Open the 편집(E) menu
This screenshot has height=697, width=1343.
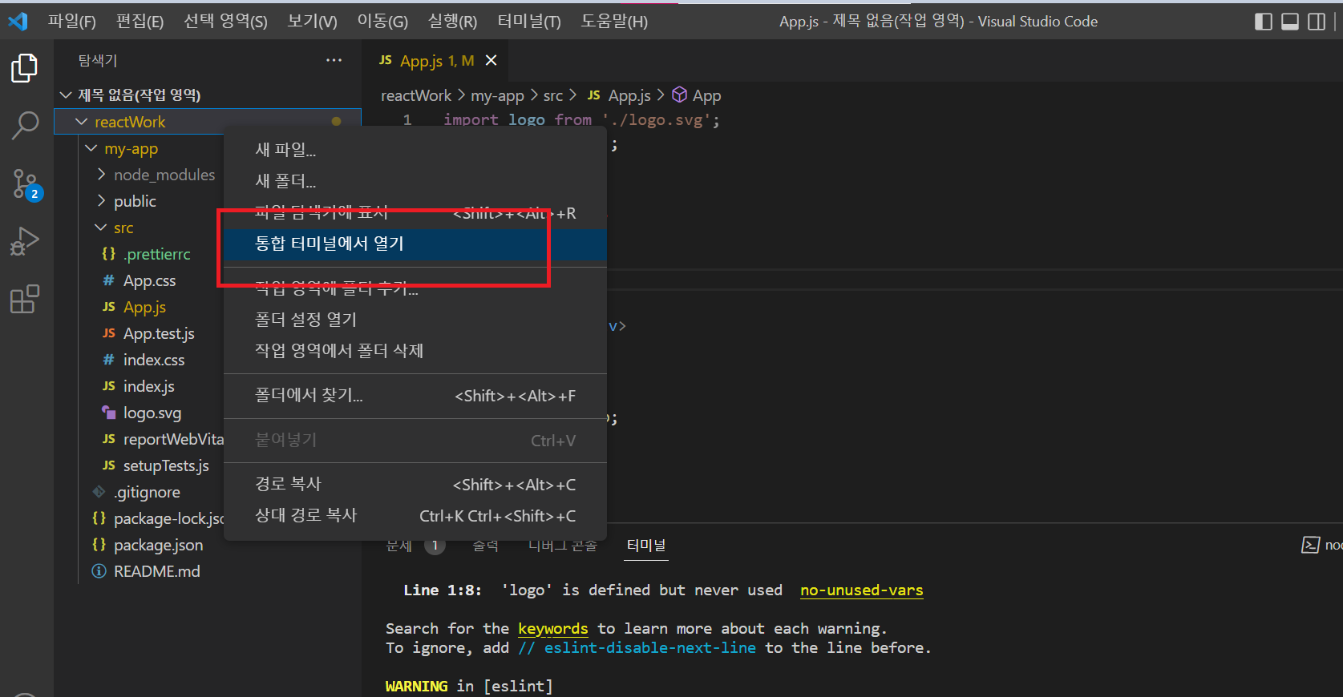[140, 22]
